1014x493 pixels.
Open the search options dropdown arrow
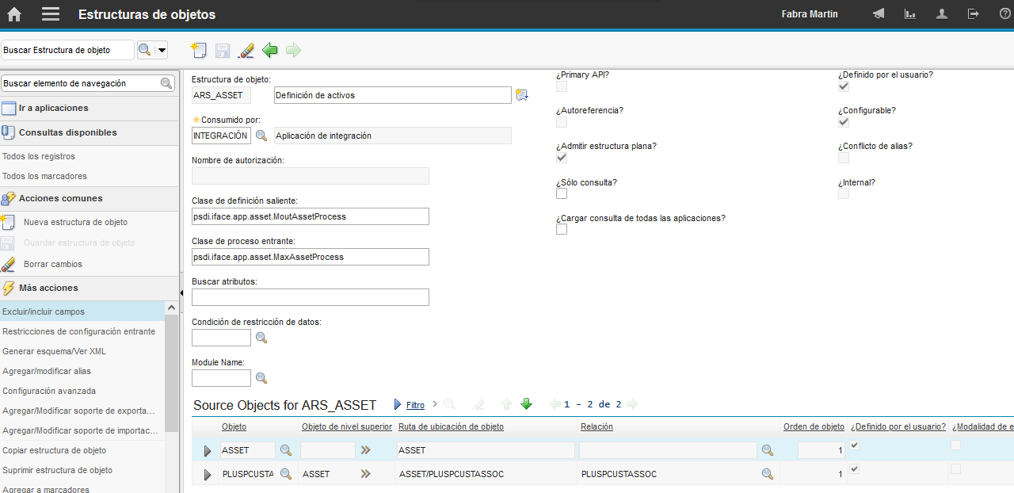tap(162, 50)
